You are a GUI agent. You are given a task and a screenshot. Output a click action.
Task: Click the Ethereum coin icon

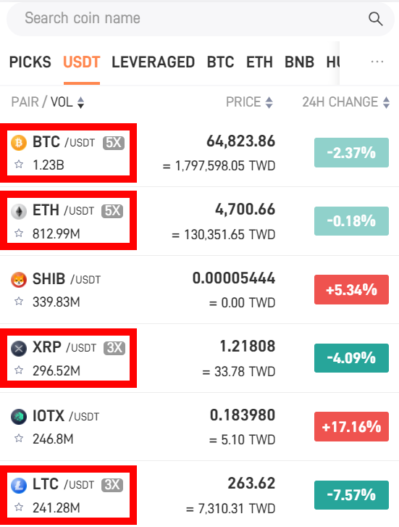click(x=19, y=212)
